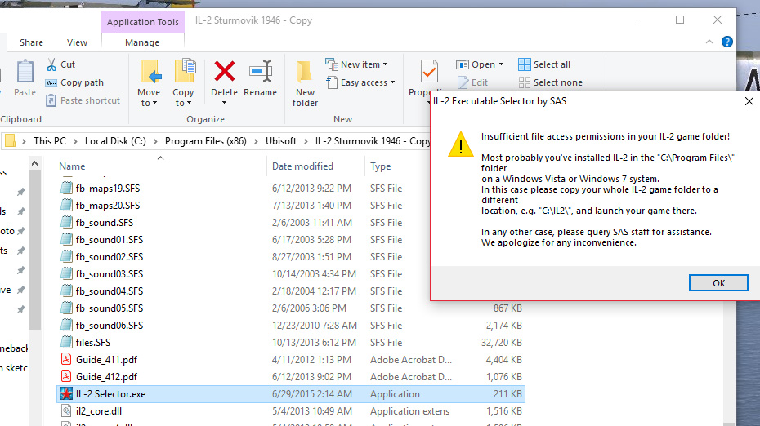Click the 32,720 KB size cell
The height and width of the screenshot is (426, 760).
point(501,342)
